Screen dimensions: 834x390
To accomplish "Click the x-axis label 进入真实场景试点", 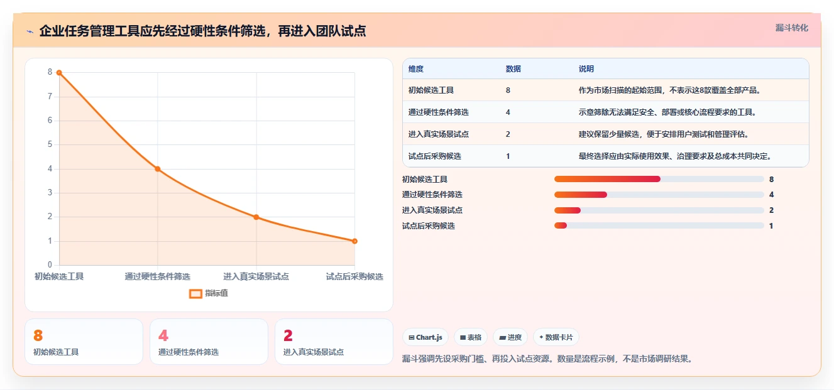I will [x=256, y=276].
